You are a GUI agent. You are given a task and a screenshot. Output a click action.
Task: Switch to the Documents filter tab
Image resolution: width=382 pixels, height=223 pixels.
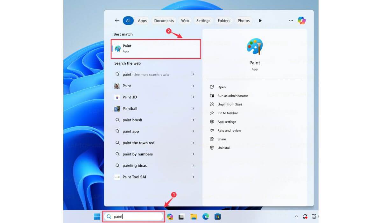coord(164,21)
